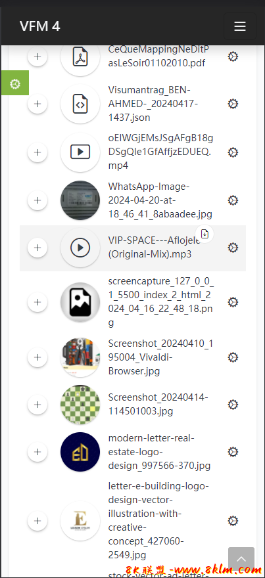
Task: Open gear options for screencapture png file
Action: click(233, 302)
